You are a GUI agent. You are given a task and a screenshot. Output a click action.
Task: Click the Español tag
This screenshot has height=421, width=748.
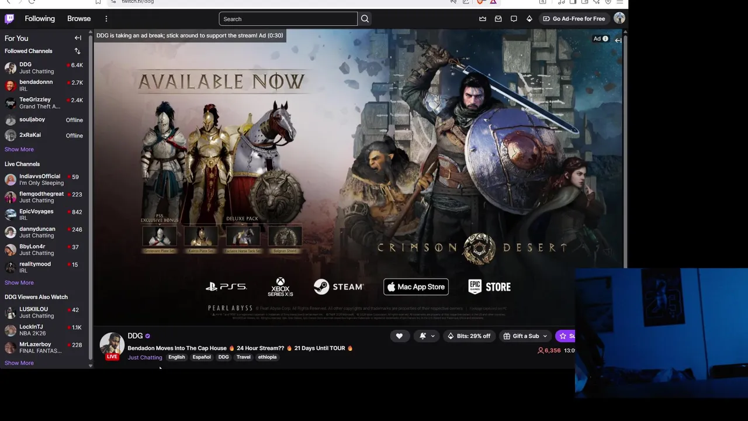(x=202, y=357)
